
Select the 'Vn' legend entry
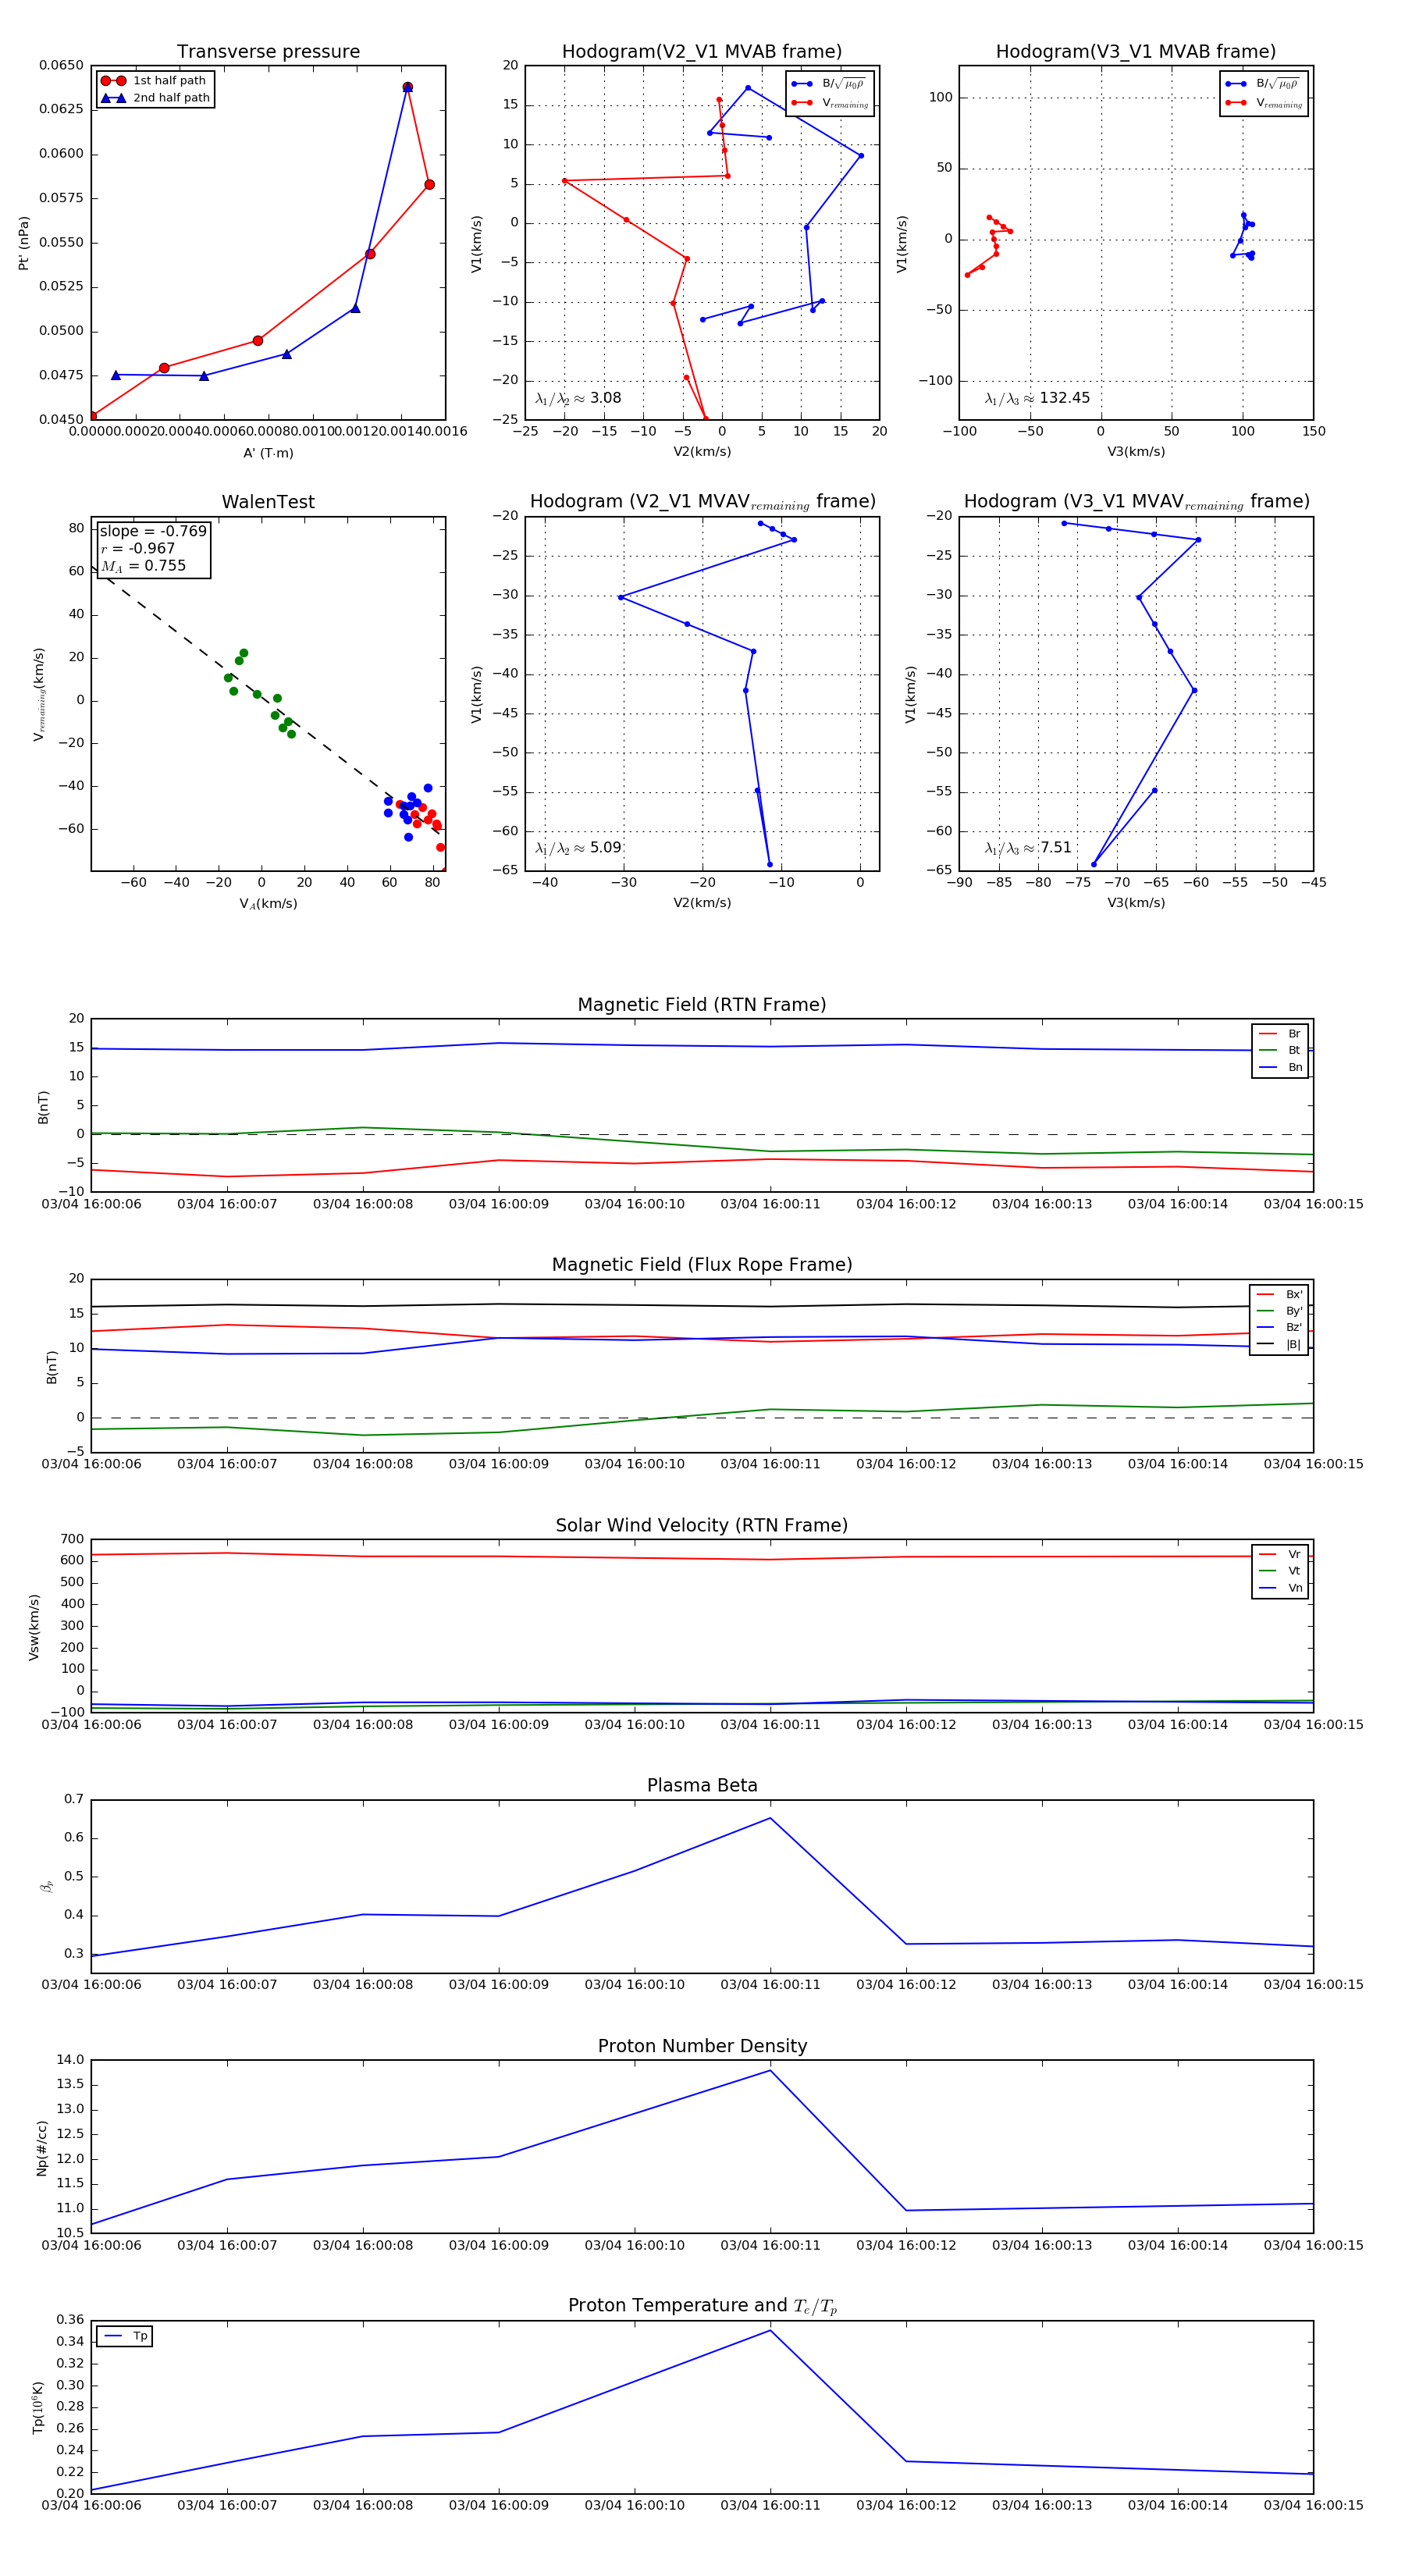pyautogui.click(x=1280, y=1588)
